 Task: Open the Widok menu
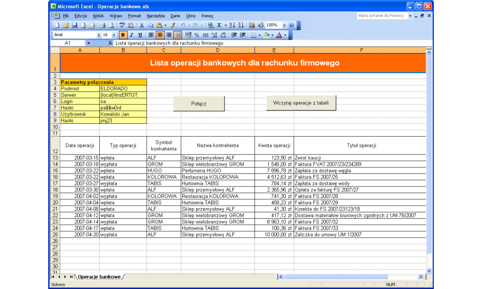pyautogui.click(x=98, y=16)
